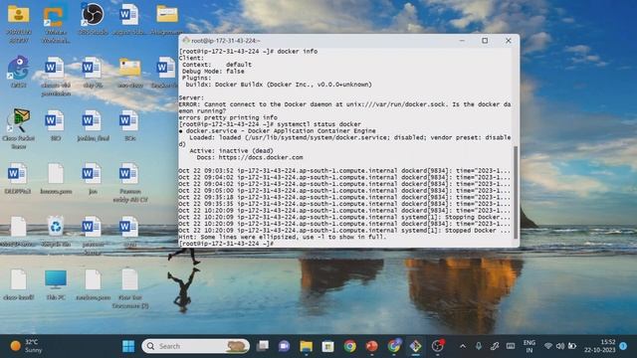
Task: Open the GNS3 chameleon desktop shortcut
Action: click(18, 72)
